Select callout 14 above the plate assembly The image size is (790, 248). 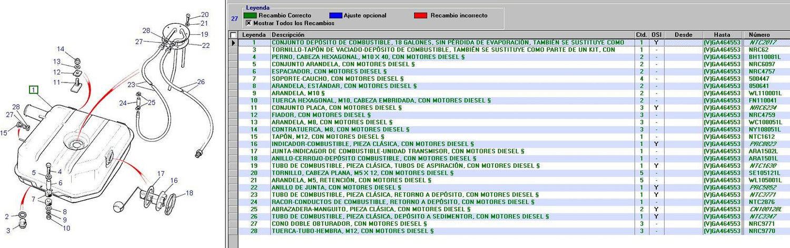click(x=61, y=49)
